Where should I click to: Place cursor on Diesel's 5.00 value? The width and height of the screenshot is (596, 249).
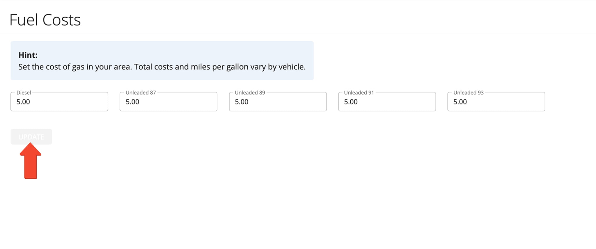pos(23,102)
